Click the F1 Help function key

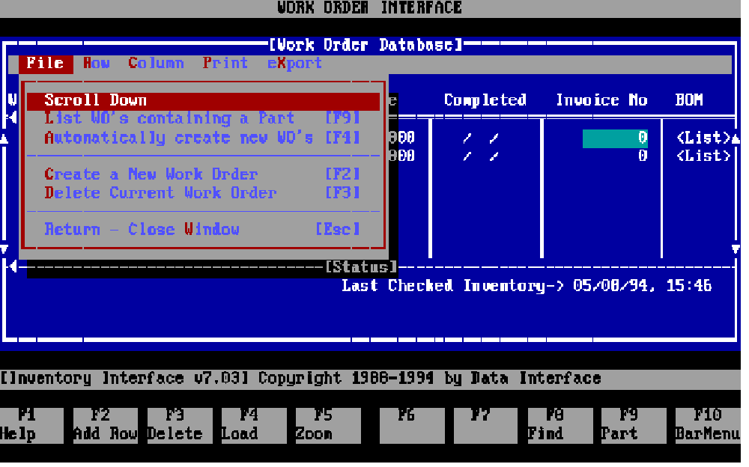coord(31,426)
